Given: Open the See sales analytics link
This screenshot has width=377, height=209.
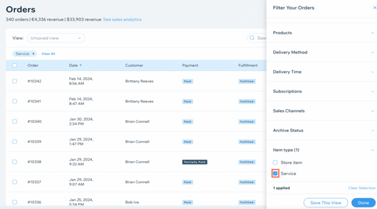Looking at the screenshot, I should point(122,20).
